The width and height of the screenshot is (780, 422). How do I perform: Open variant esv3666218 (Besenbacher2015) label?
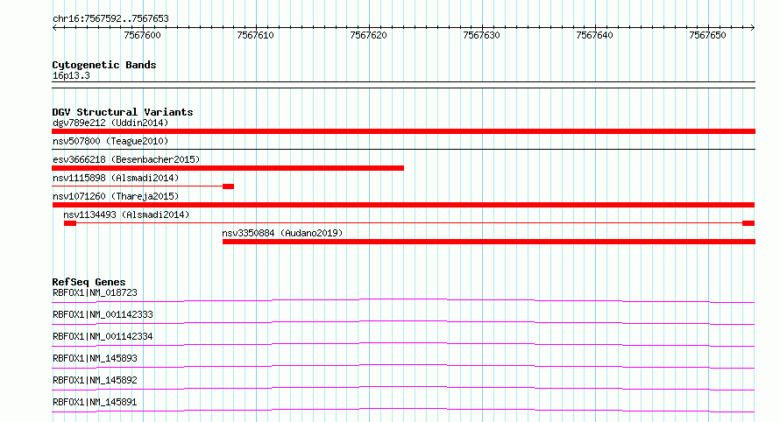[126, 159]
